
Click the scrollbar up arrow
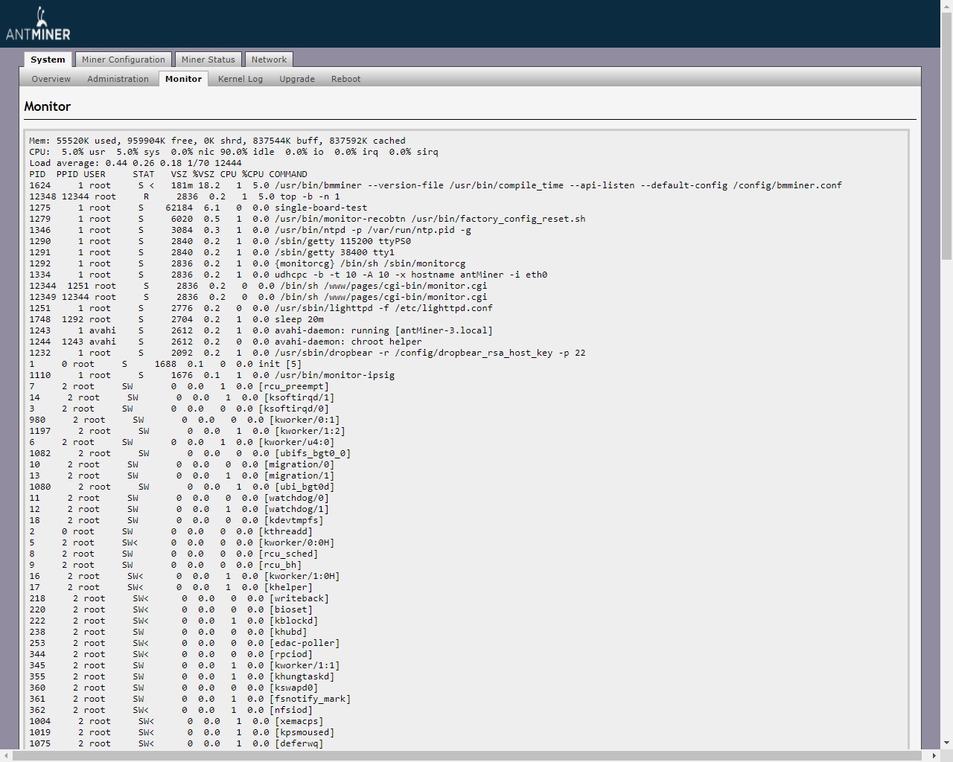(x=946, y=6)
